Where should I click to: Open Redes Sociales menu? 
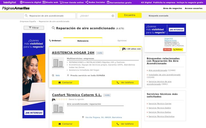[95, 2]
